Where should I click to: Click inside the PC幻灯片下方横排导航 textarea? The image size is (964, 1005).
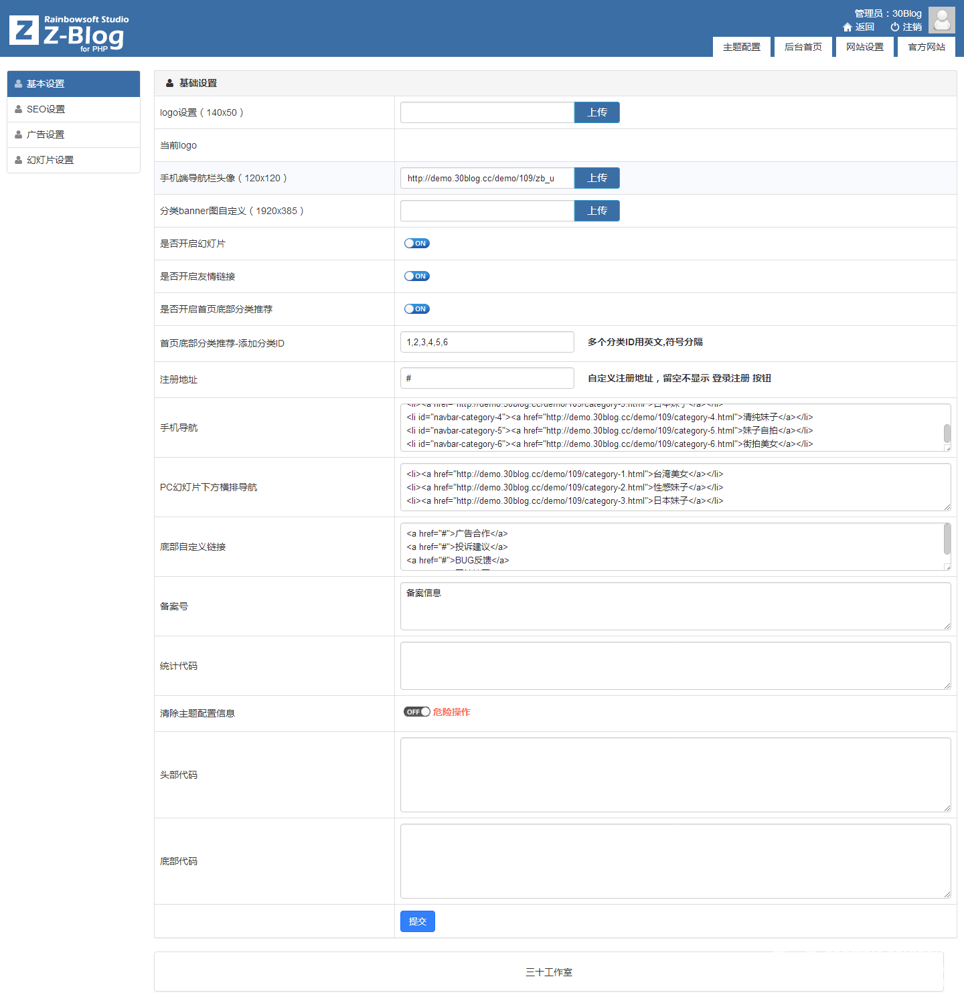click(x=675, y=487)
